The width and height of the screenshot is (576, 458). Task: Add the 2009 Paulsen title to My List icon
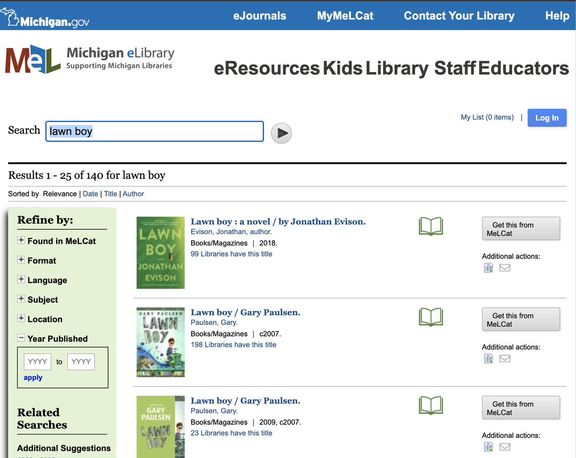point(489,447)
